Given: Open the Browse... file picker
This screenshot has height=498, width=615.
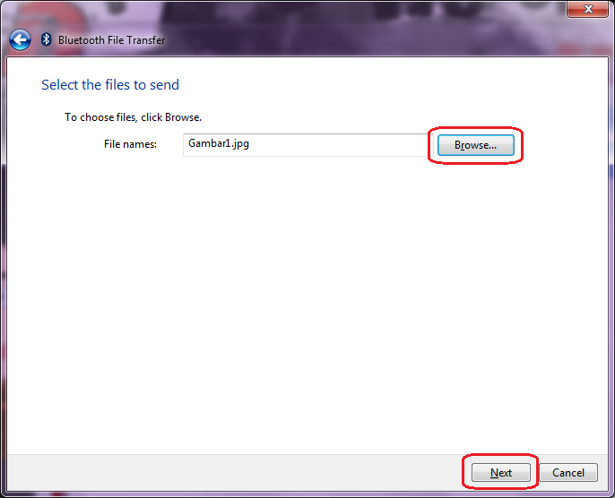Looking at the screenshot, I should pyautogui.click(x=476, y=145).
